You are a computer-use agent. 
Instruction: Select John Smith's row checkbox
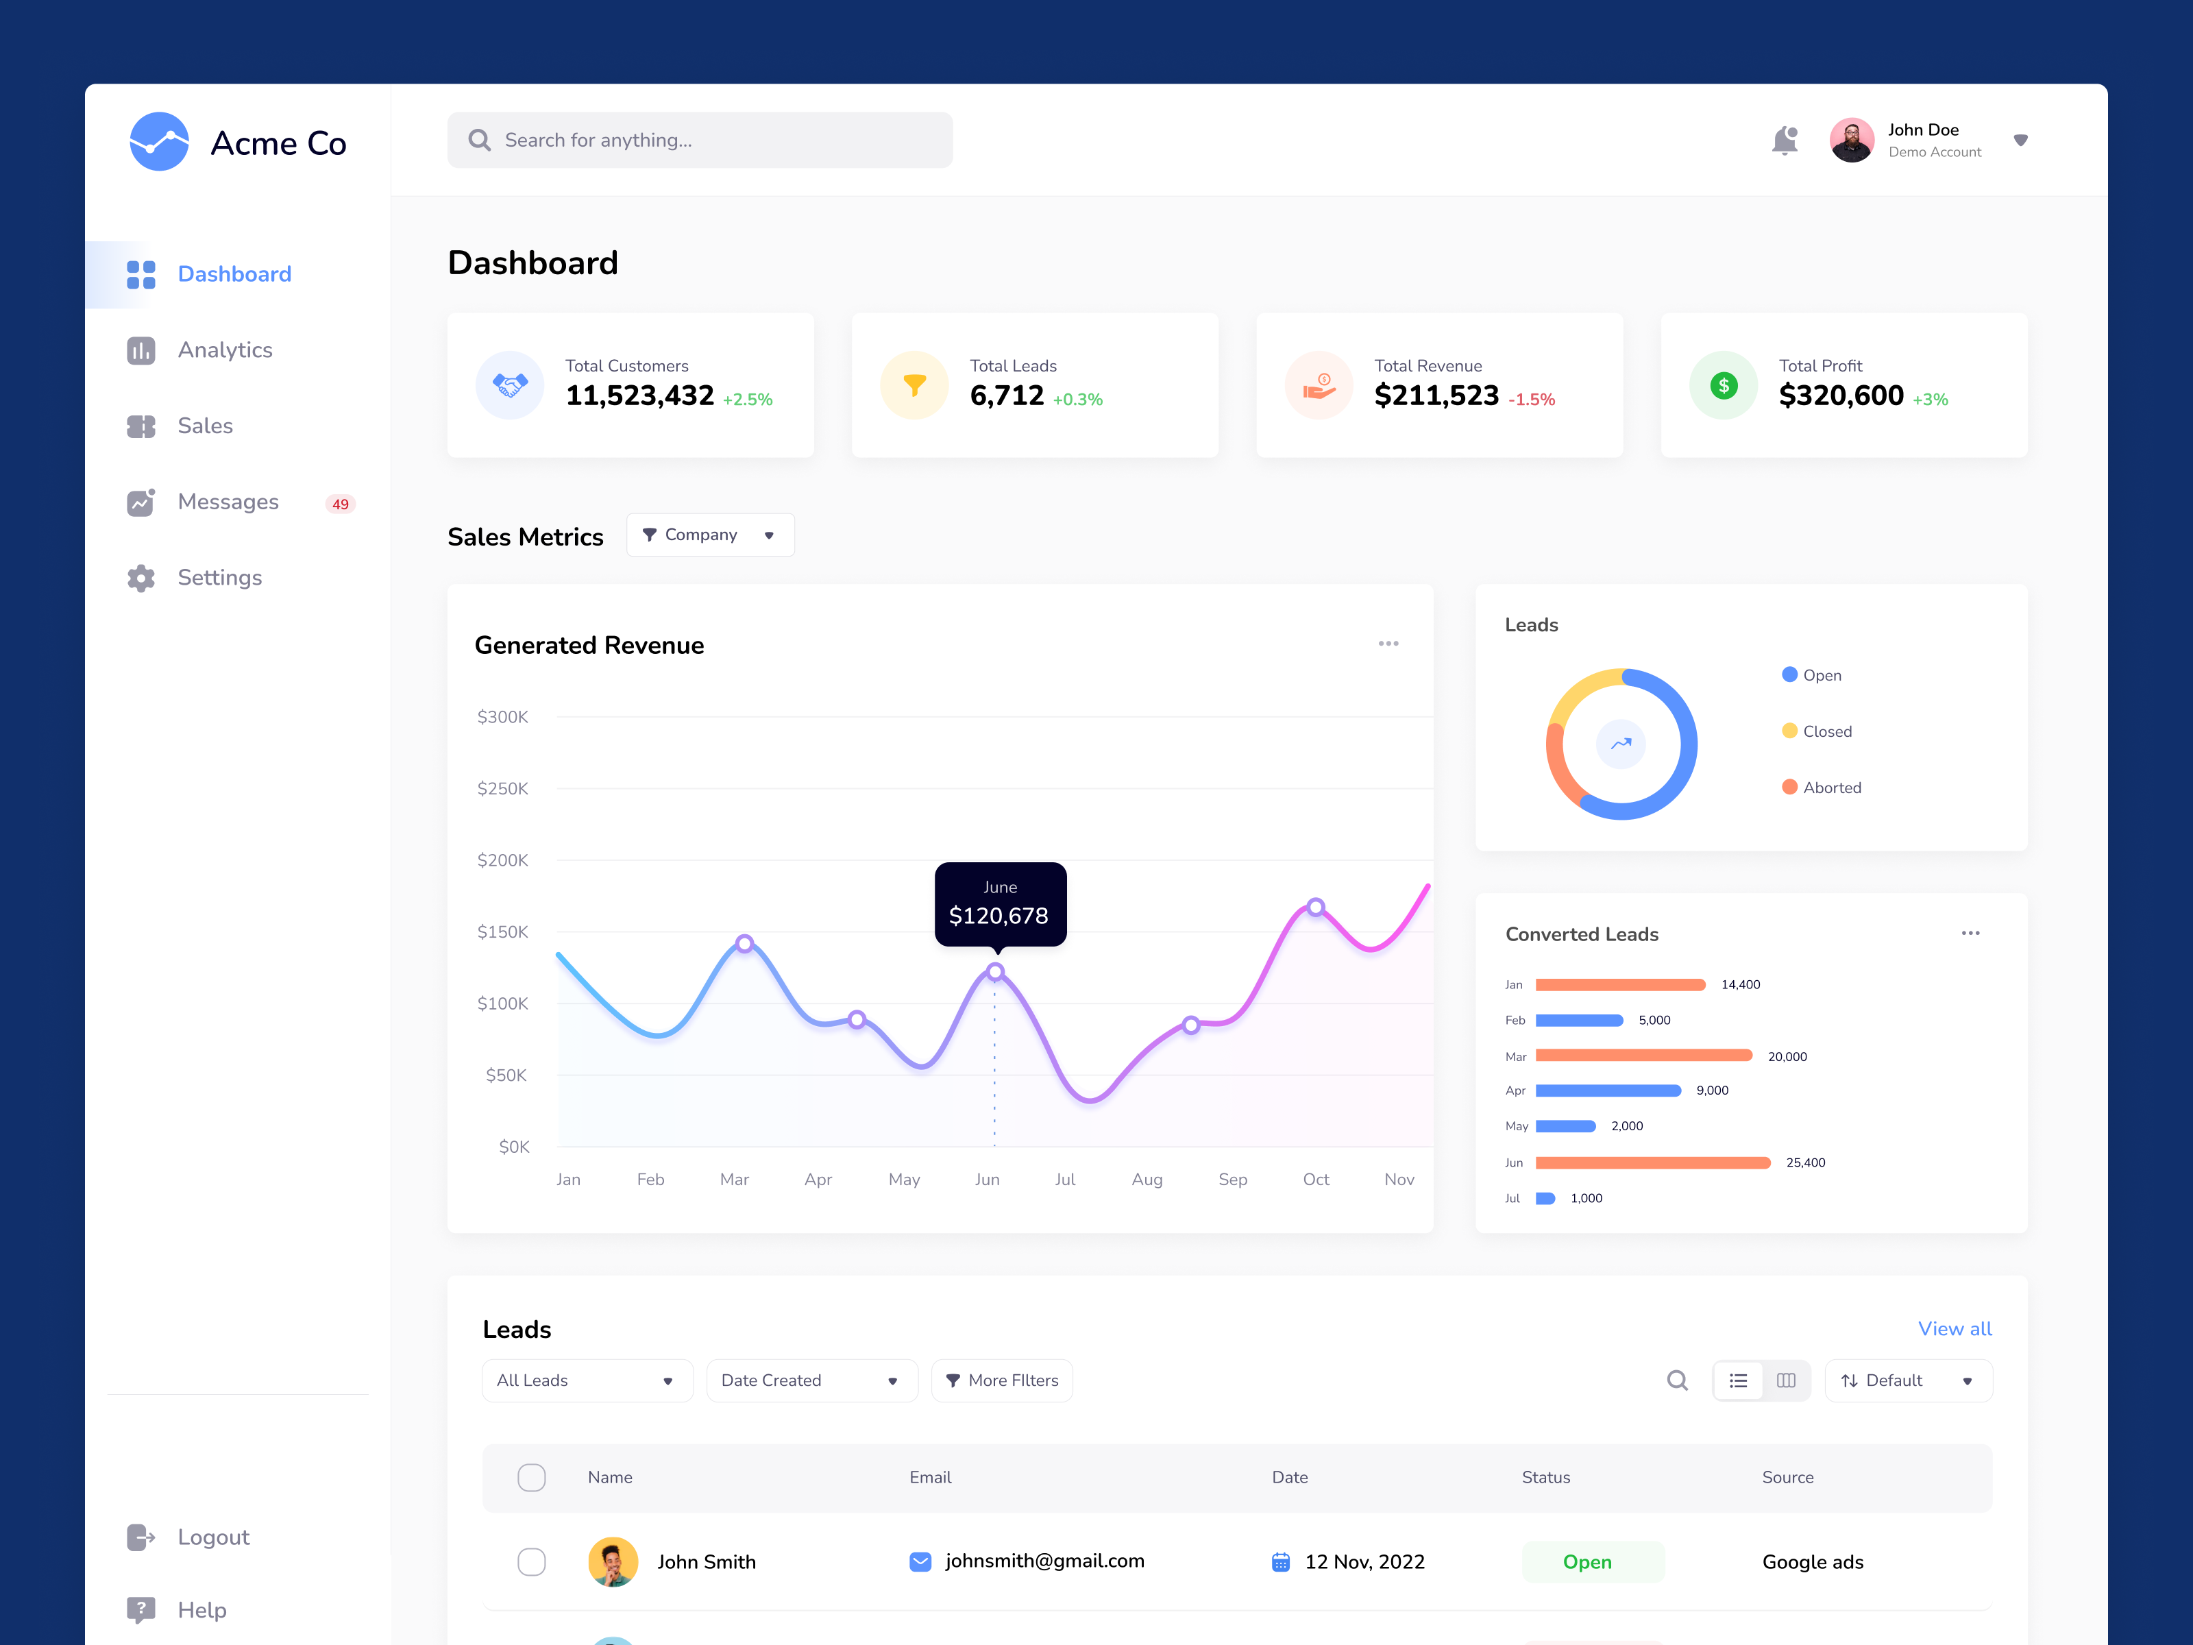531,1561
